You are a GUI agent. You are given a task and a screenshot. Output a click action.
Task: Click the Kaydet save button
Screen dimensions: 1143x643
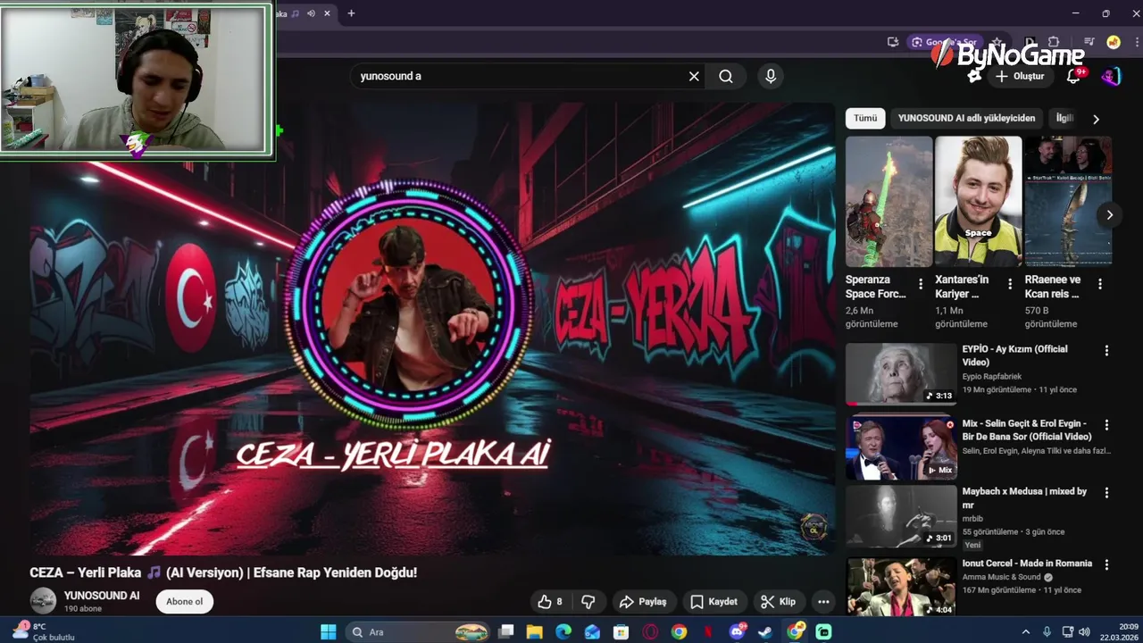coord(714,602)
